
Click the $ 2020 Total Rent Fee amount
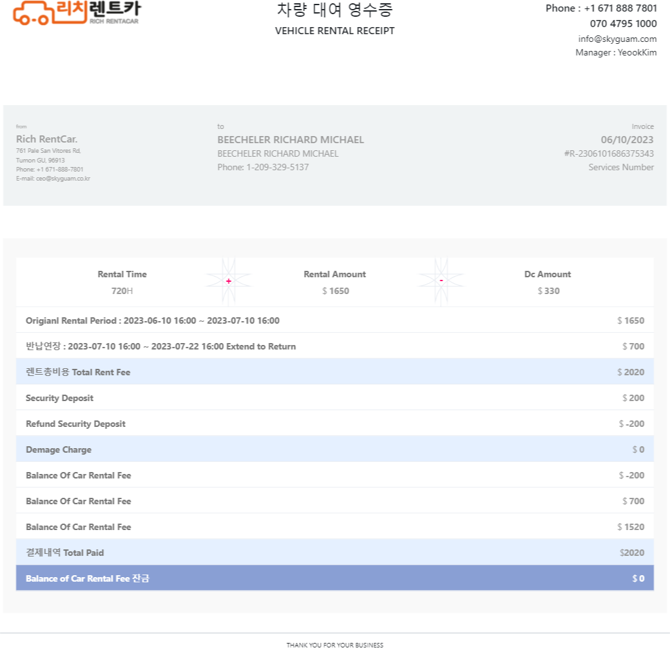tap(630, 372)
